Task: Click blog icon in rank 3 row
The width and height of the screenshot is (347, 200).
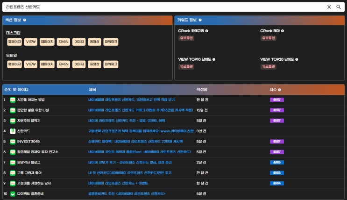Action: point(13,121)
